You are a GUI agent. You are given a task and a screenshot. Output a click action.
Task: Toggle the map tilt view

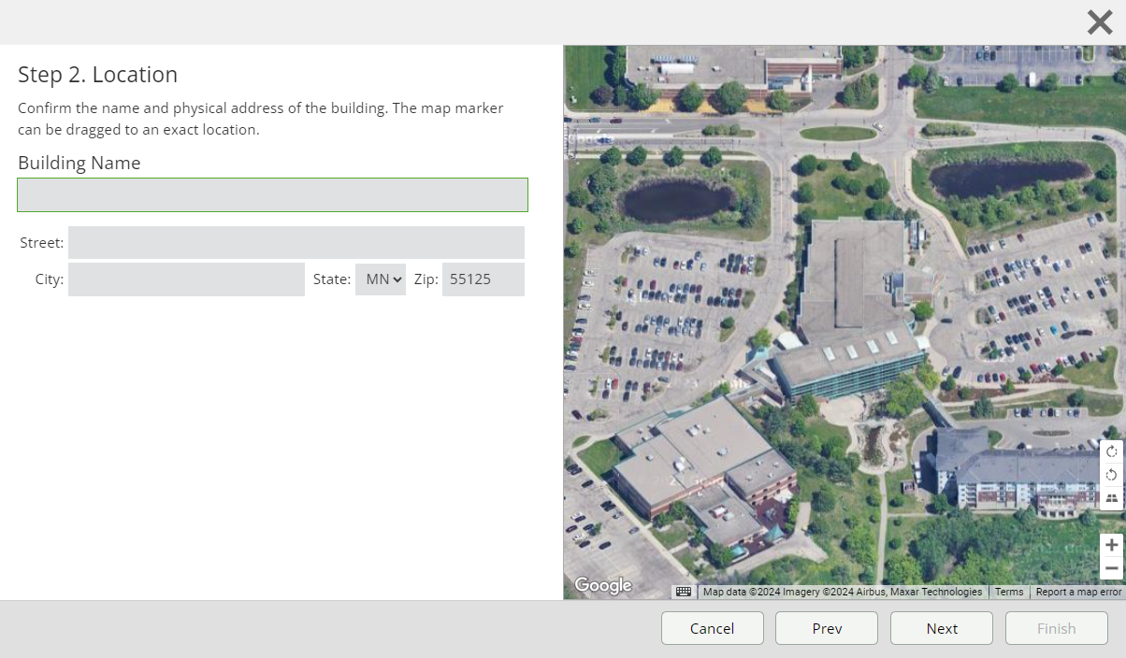(1111, 498)
